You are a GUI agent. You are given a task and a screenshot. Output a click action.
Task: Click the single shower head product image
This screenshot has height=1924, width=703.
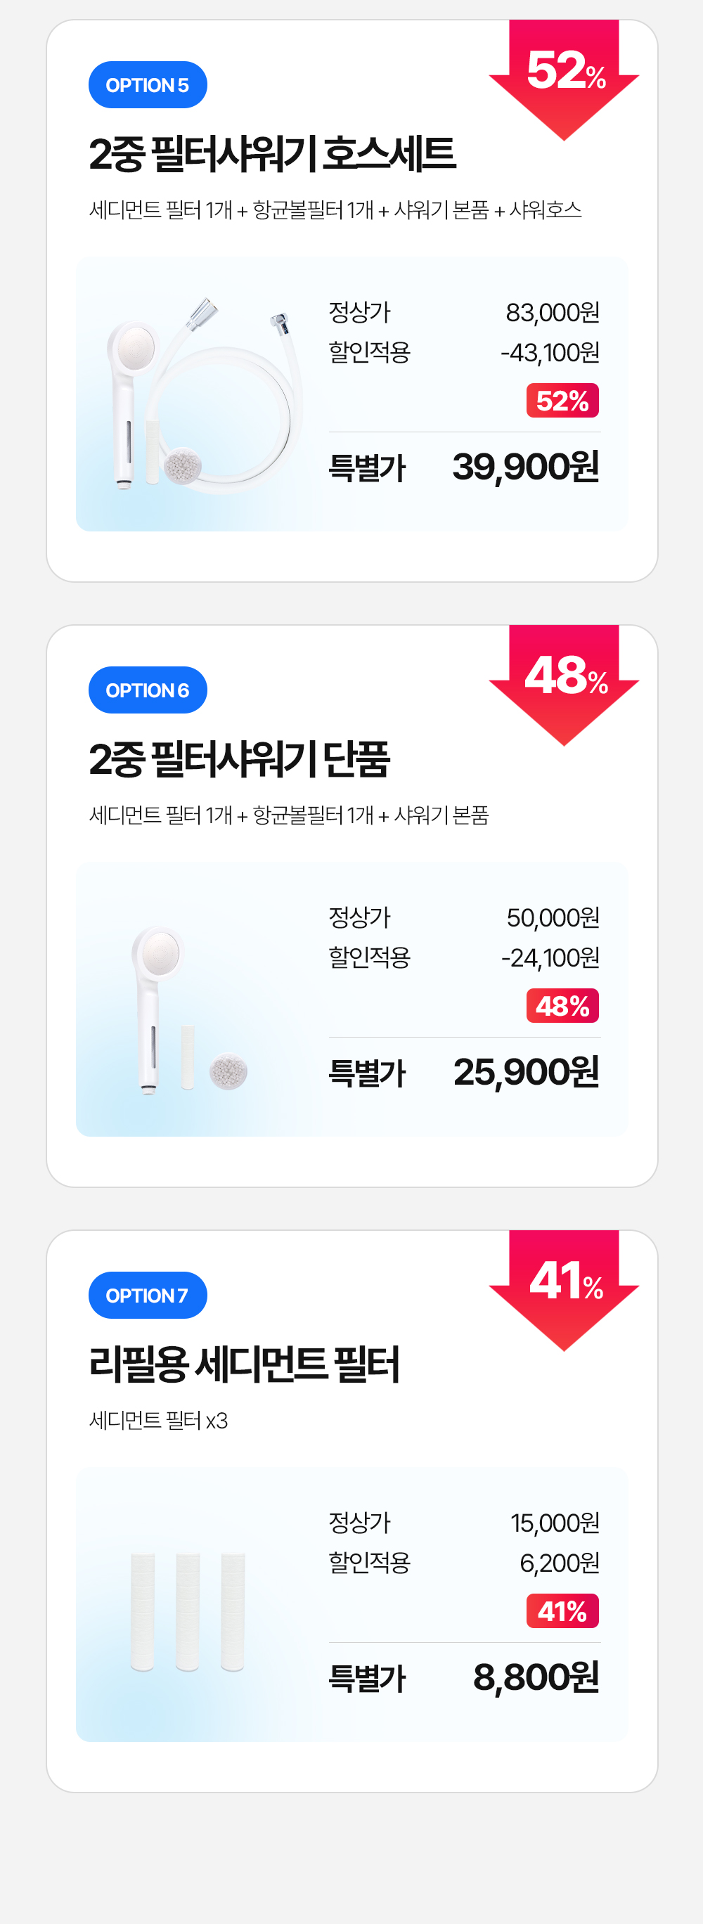[190, 1011]
